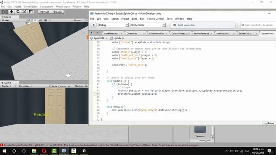Toggle Local handle rotation in Unity

(x=58, y=12)
